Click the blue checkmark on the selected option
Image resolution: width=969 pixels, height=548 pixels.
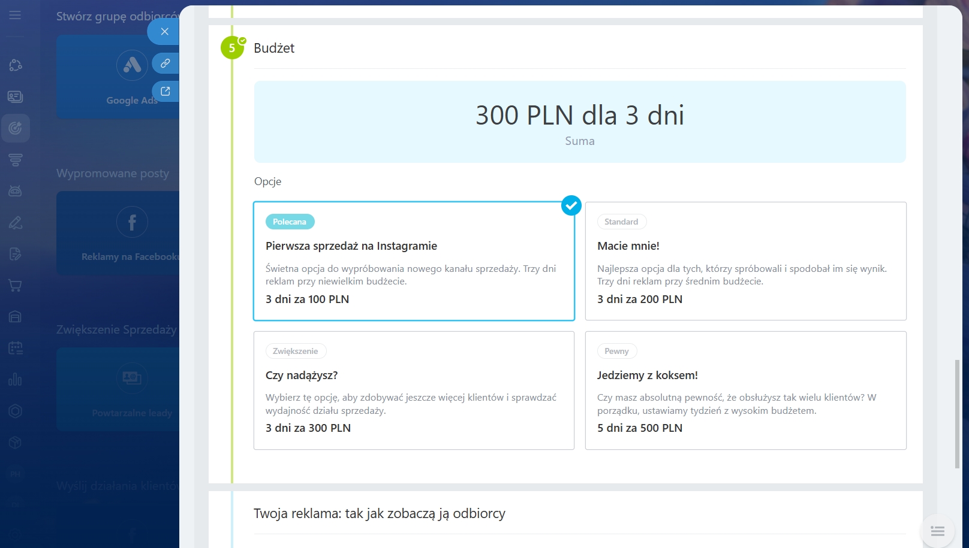[x=571, y=205]
